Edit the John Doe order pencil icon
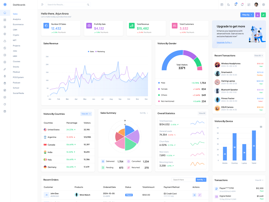This screenshot has width=269, height=202. (199, 195)
